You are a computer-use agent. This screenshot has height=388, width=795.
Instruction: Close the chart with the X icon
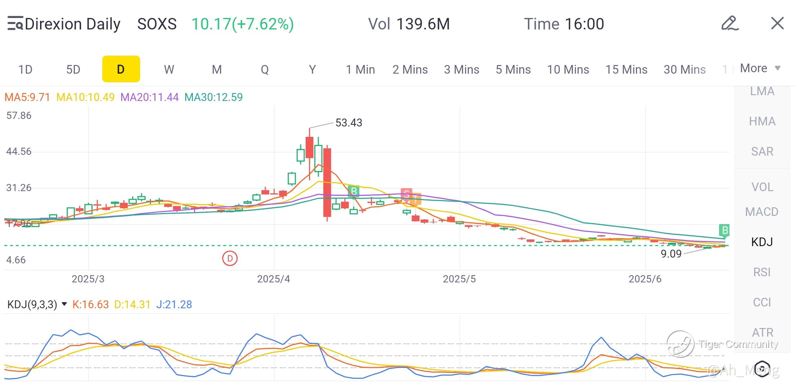[x=777, y=24]
